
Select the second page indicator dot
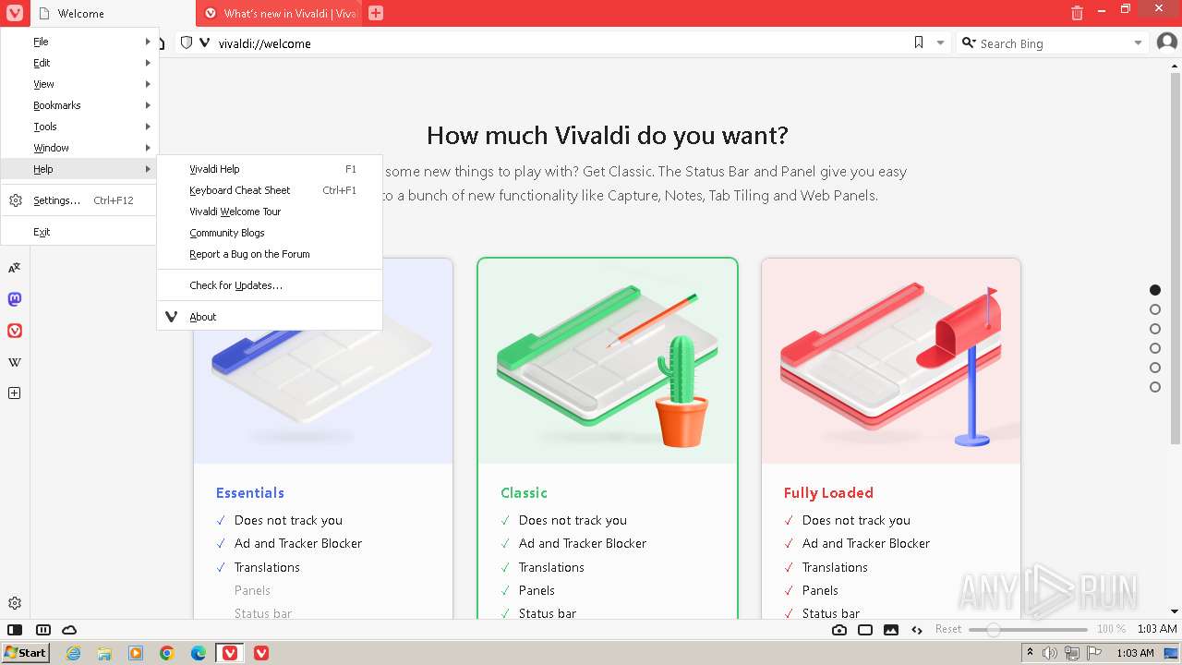coord(1155,309)
